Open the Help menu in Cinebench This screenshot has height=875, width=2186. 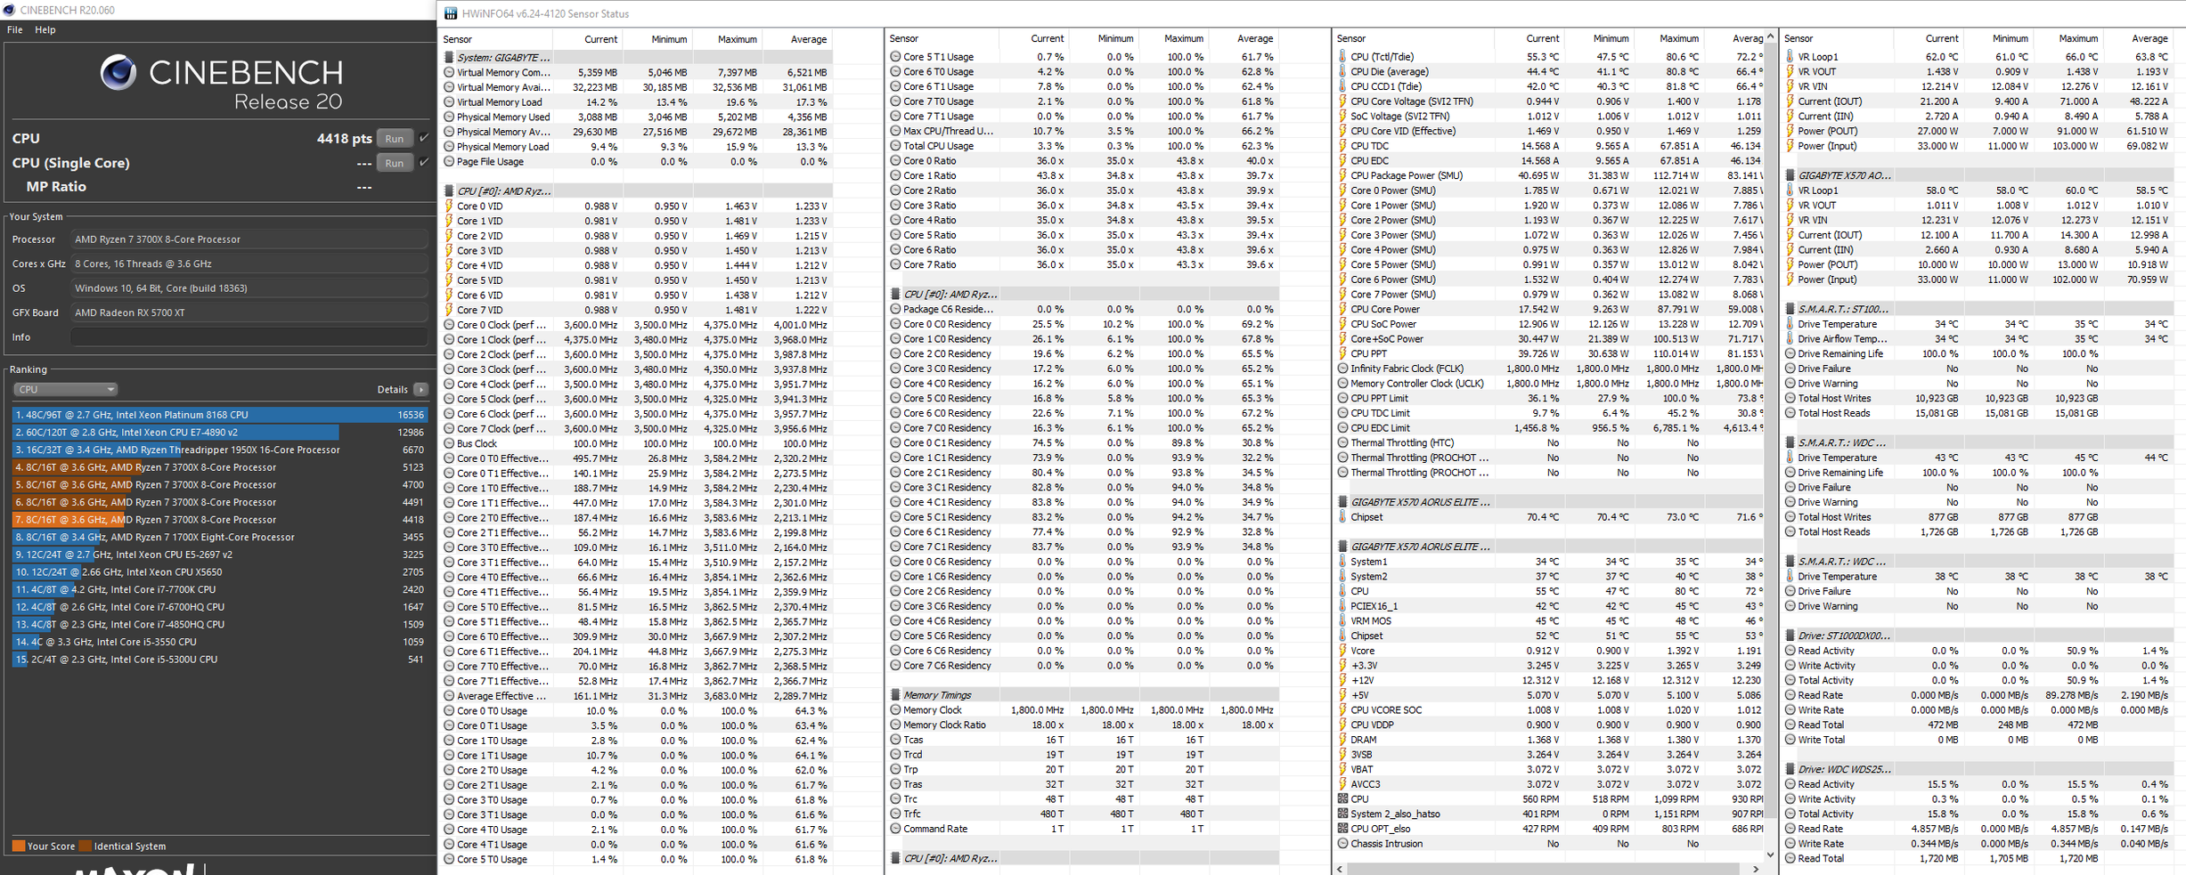point(45,29)
